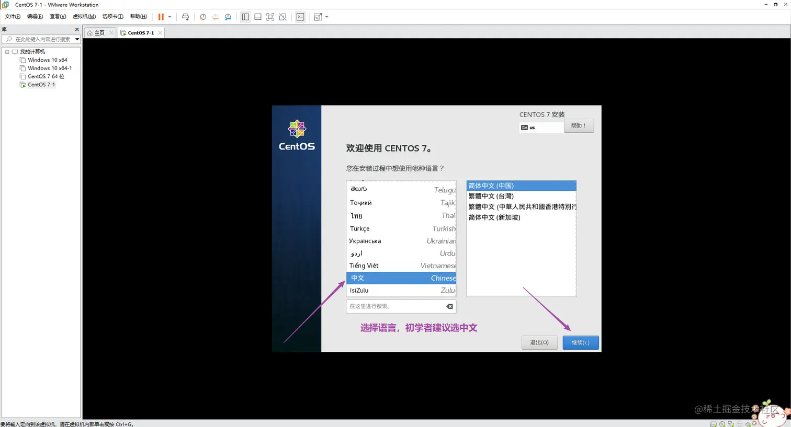Select CentOS 7-1 in the library tree
The height and width of the screenshot is (427, 791).
(x=41, y=85)
